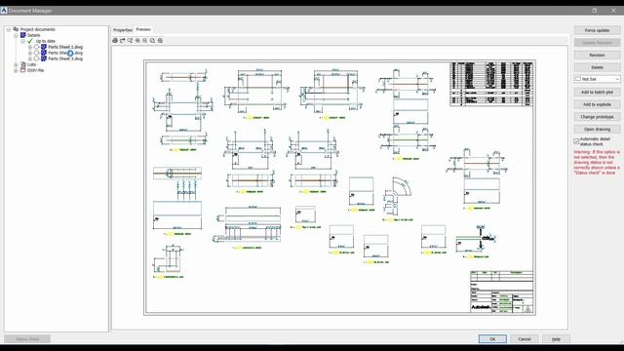624x351 pixels.
Task: Click the print icon in preview toolbar
Action: pos(115,41)
